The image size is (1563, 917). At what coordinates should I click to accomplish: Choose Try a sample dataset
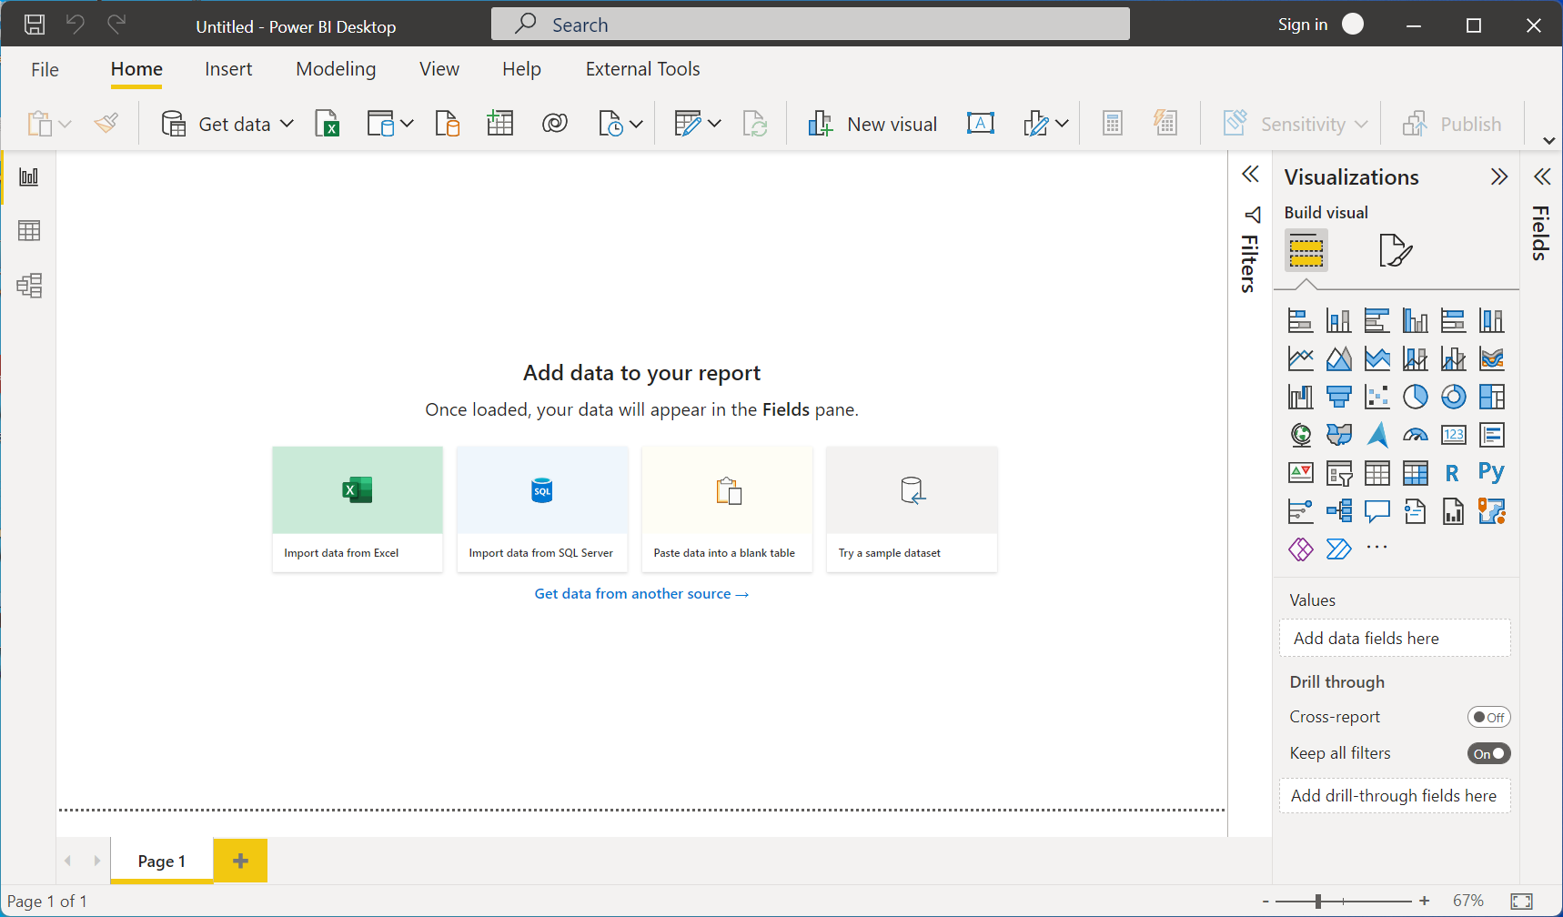point(911,509)
